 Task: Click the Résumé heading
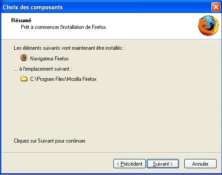pos(21,20)
